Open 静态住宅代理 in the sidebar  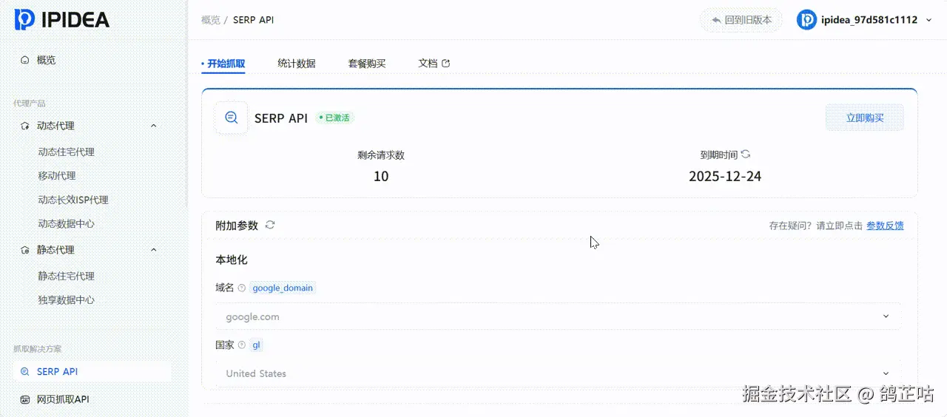pos(66,276)
